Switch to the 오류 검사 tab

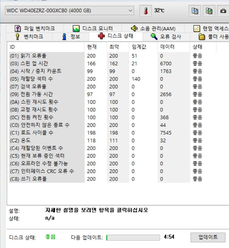click(166, 37)
